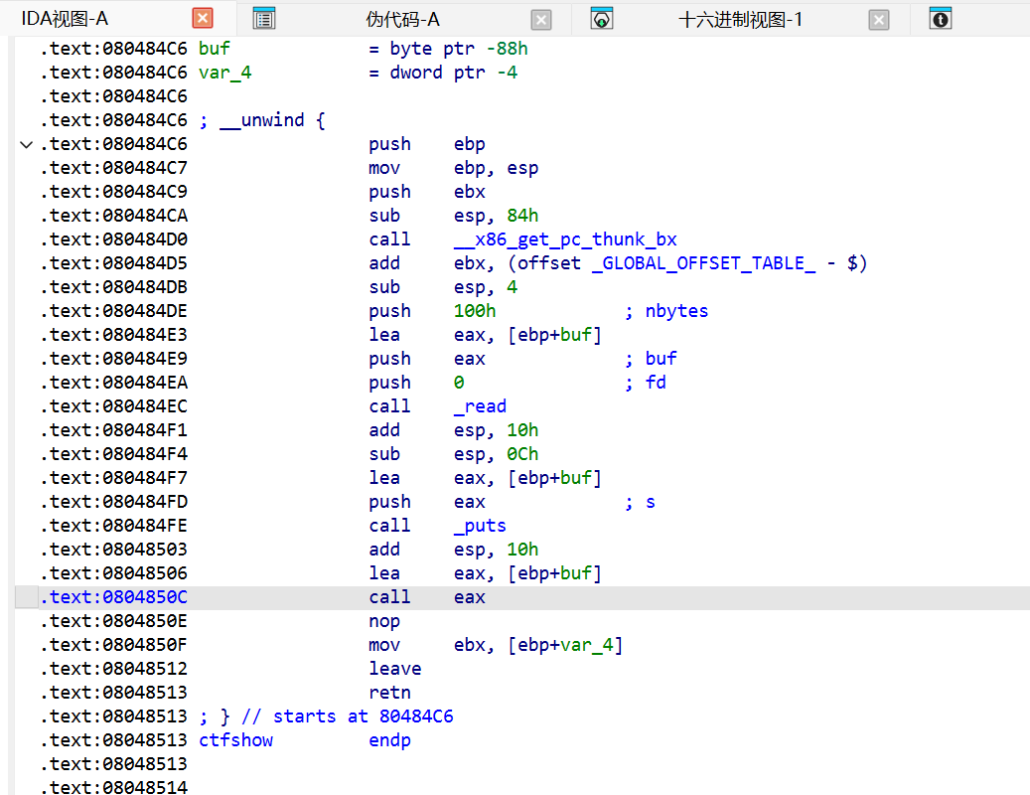Click the push ebx instruction
The width and height of the screenshot is (1030, 795).
point(427,192)
